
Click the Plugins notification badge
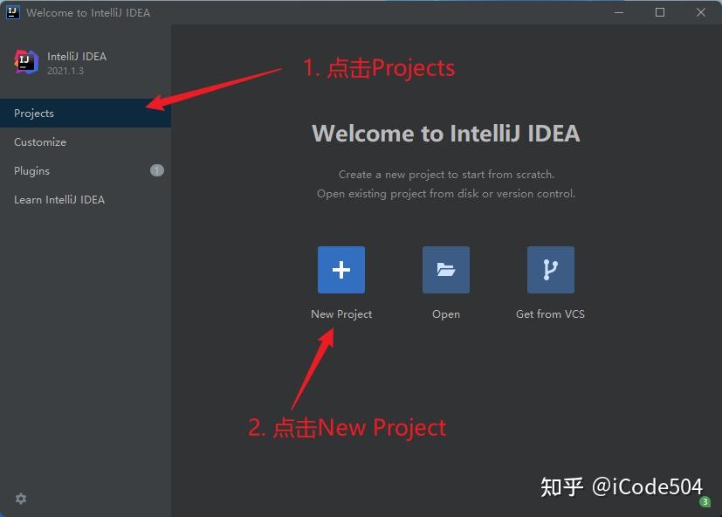[x=156, y=170]
